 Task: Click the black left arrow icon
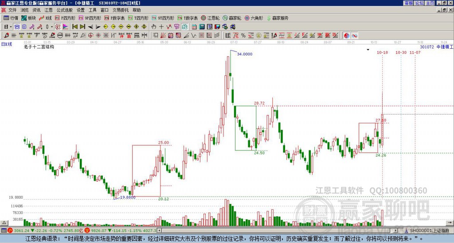click(90, 27)
